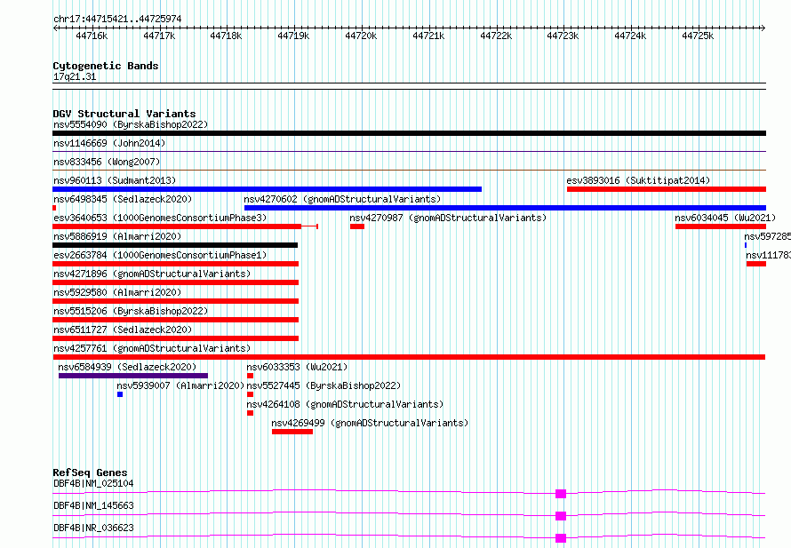Screen dimensions: 791x548
Task: Click nsv6033353 (Wu2021) label
Action: [x=297, y=367]
